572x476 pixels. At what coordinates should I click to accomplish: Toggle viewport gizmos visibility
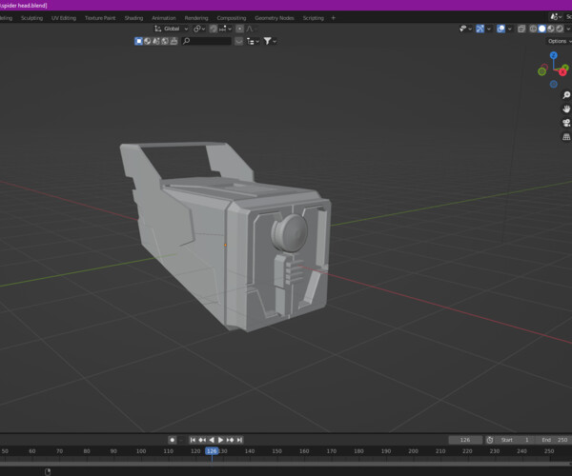pos(482,30)
